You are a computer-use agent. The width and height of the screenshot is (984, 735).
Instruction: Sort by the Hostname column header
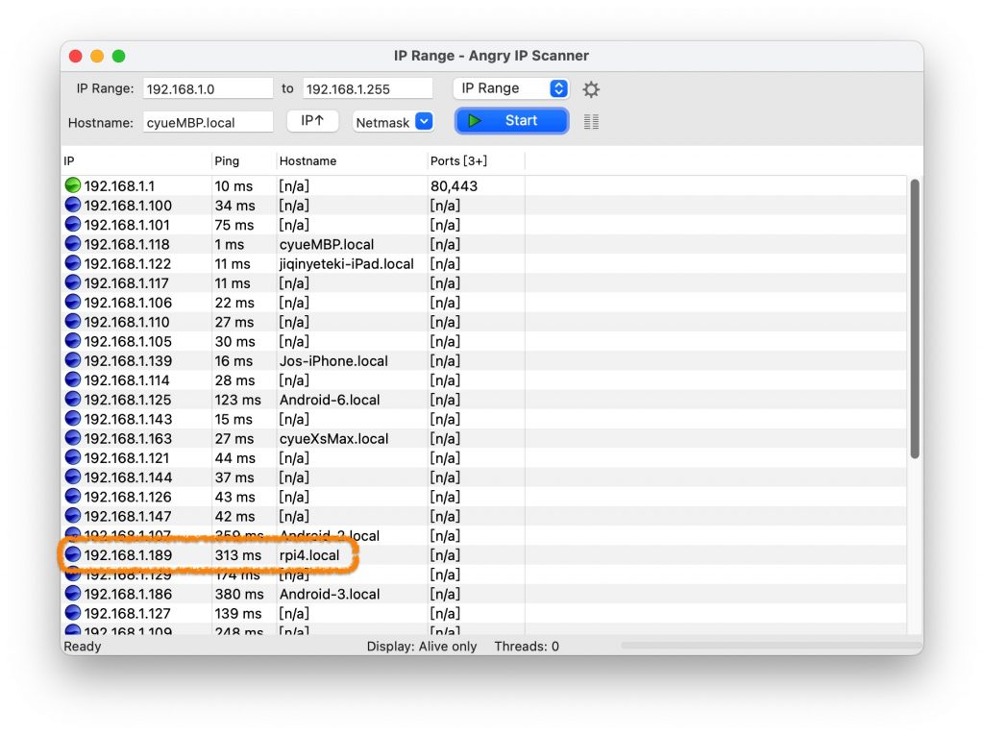(307, 161)
